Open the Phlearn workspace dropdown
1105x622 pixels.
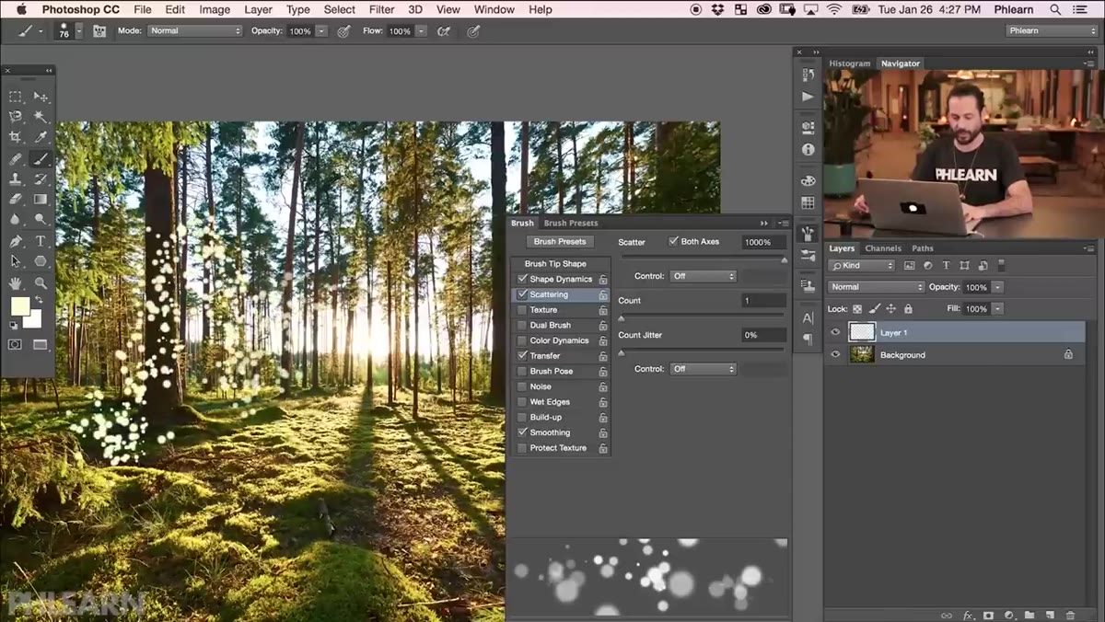[1052, 30]
